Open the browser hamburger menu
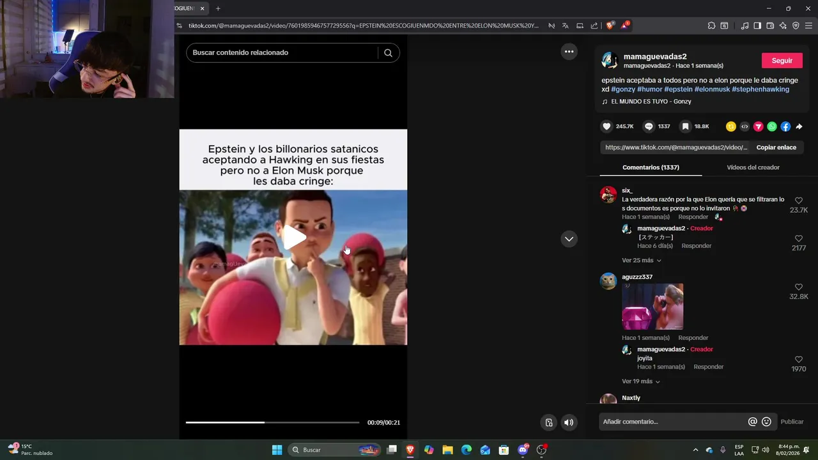Image resolution: width=818 pixels, height=460 pixels. click(808, 26)
